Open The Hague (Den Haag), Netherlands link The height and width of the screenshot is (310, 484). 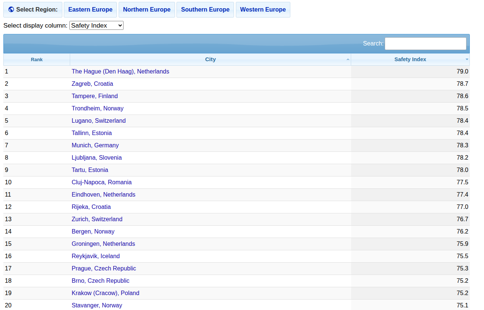pyautogui.click(x=120, y=72)
